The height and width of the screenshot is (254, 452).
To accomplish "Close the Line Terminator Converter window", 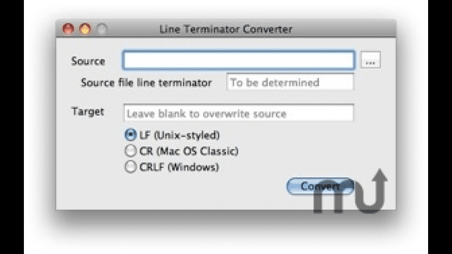I will pyautogui.click(x=68, y=29).
